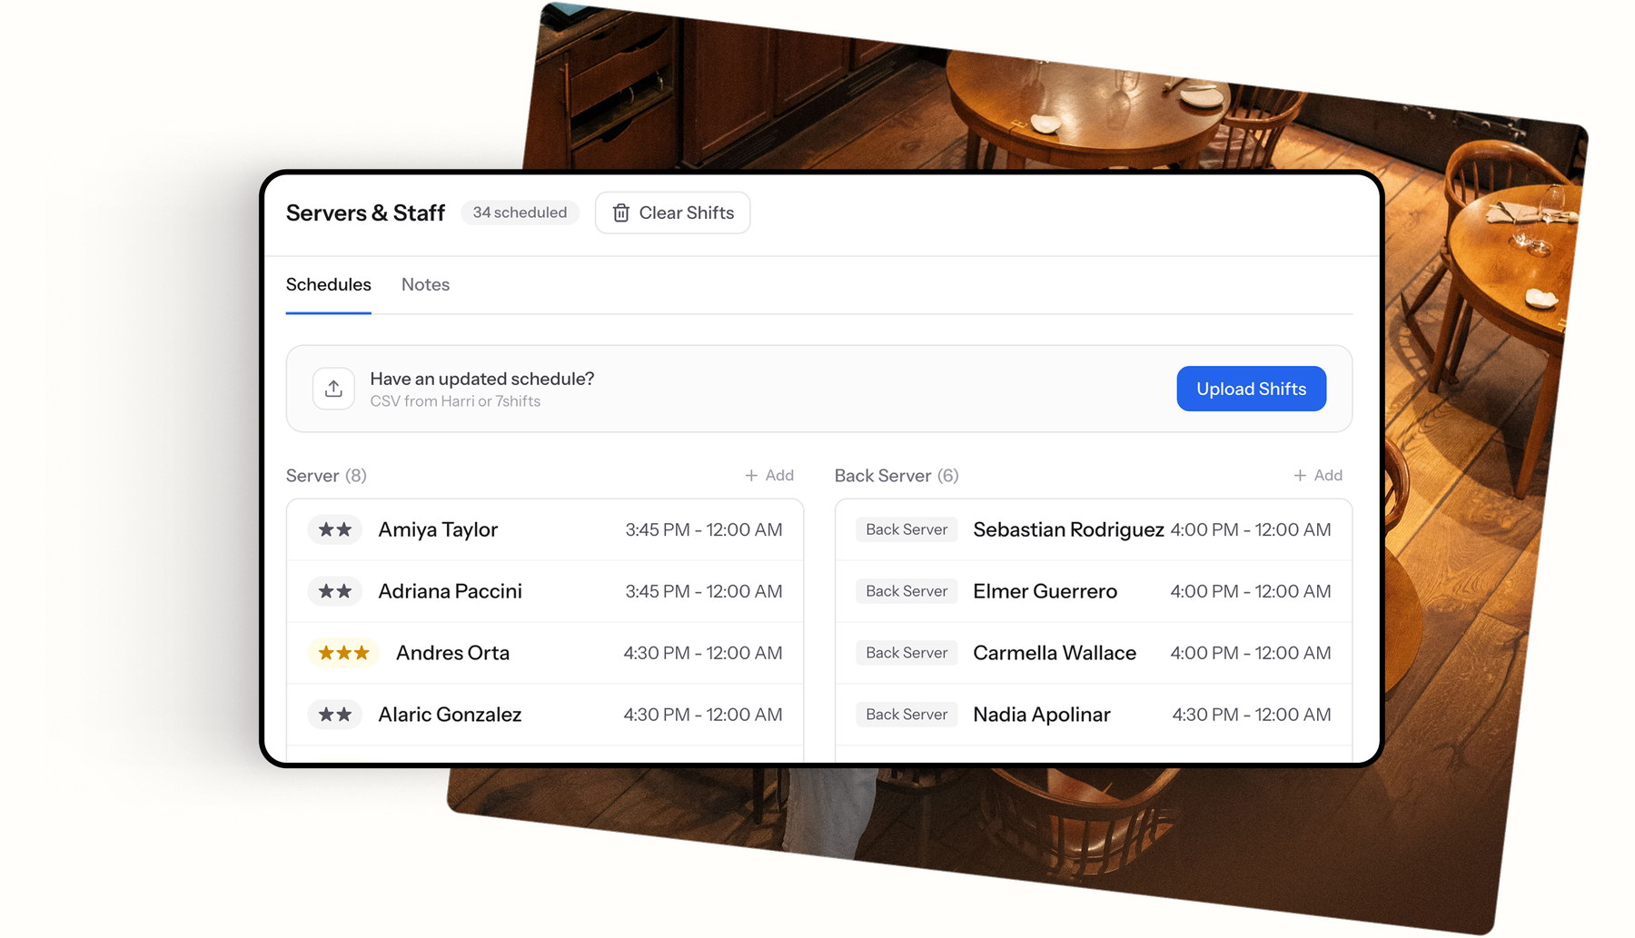Click the trash icon in Clear Shifts
Image resolution: width=1635 pixels, height=938 pixels.
(x=621, y=212)
